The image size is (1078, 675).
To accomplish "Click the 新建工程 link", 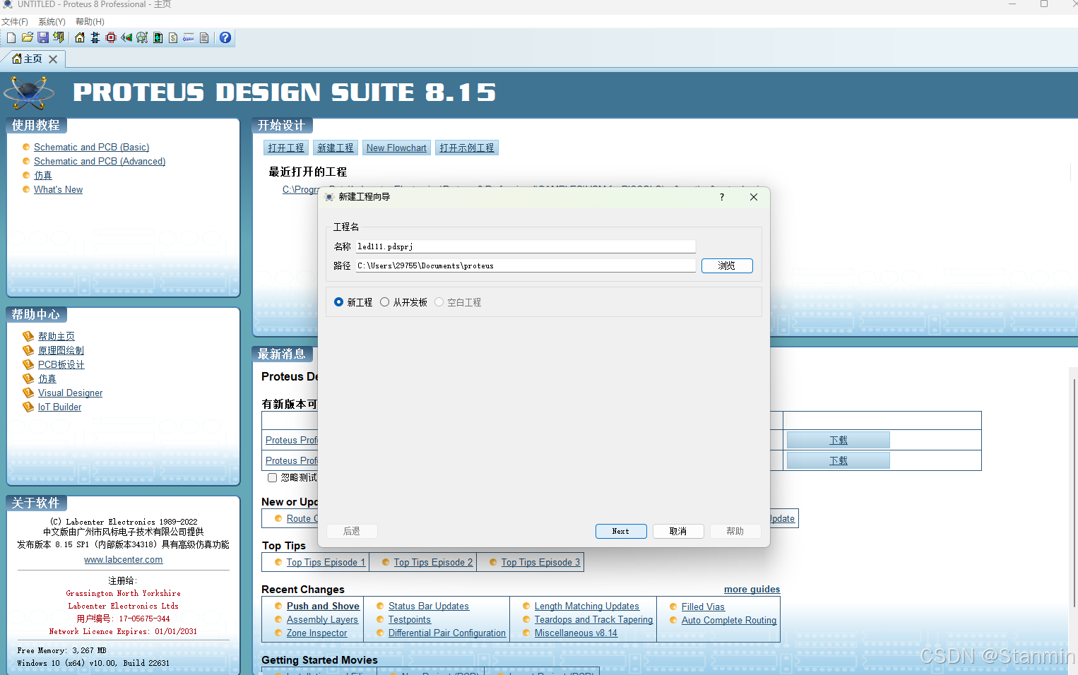I will [336, 148].
